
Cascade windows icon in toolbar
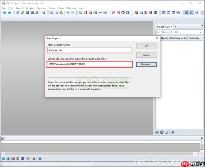point(178,13)
